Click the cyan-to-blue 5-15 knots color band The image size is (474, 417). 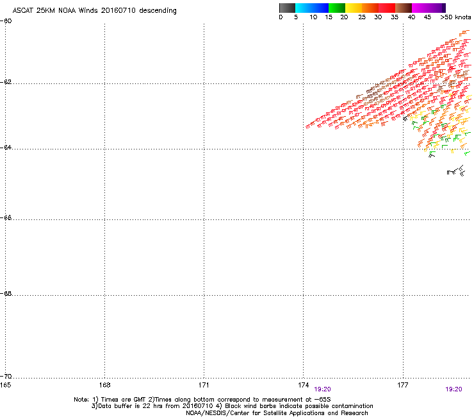(312, 8)
